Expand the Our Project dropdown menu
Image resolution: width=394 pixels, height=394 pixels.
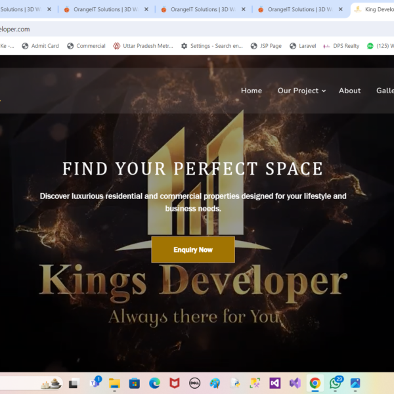pos(301,91)
